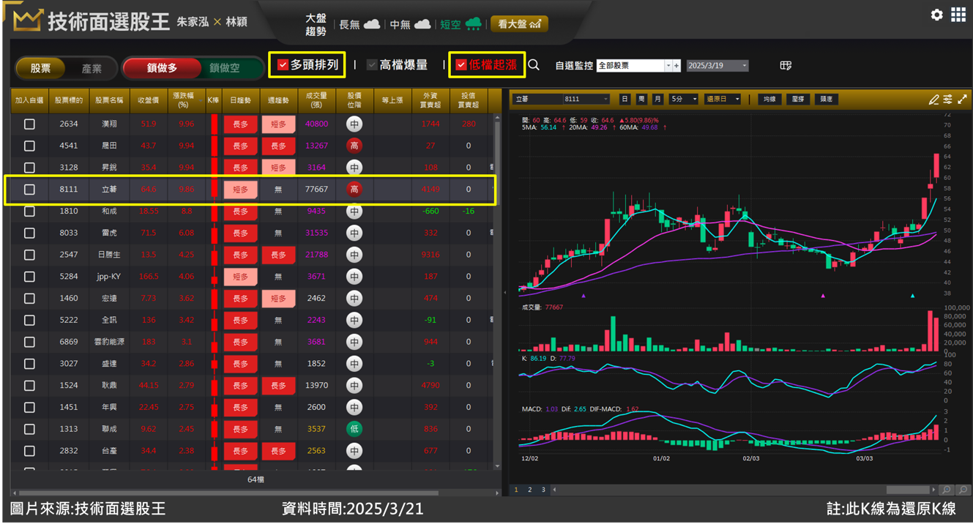The image size is (973, 527).
Task: Click the magnifier search icon beside 低檔起漲
Action: click(534, 65)
